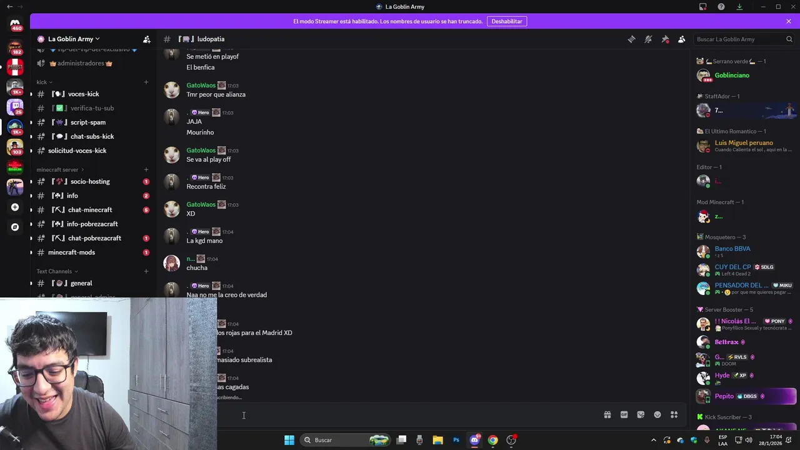Screen dimensions: 800x450
Task: Open the invite people icon beside La Goblin Army
Action: click(x=146, y=39)
